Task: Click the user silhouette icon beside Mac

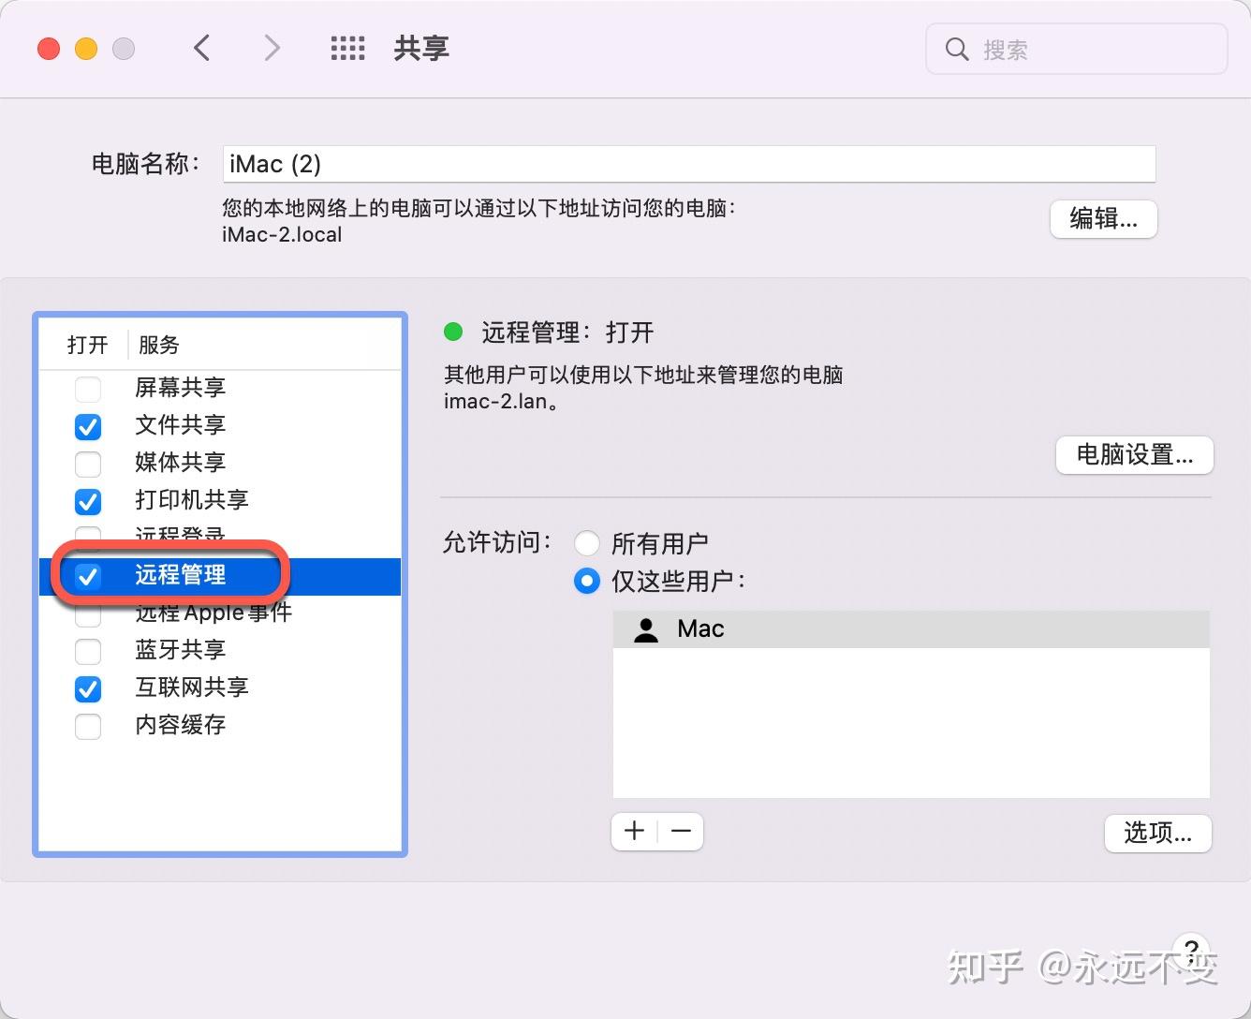Action: click(x=647, y=628)
